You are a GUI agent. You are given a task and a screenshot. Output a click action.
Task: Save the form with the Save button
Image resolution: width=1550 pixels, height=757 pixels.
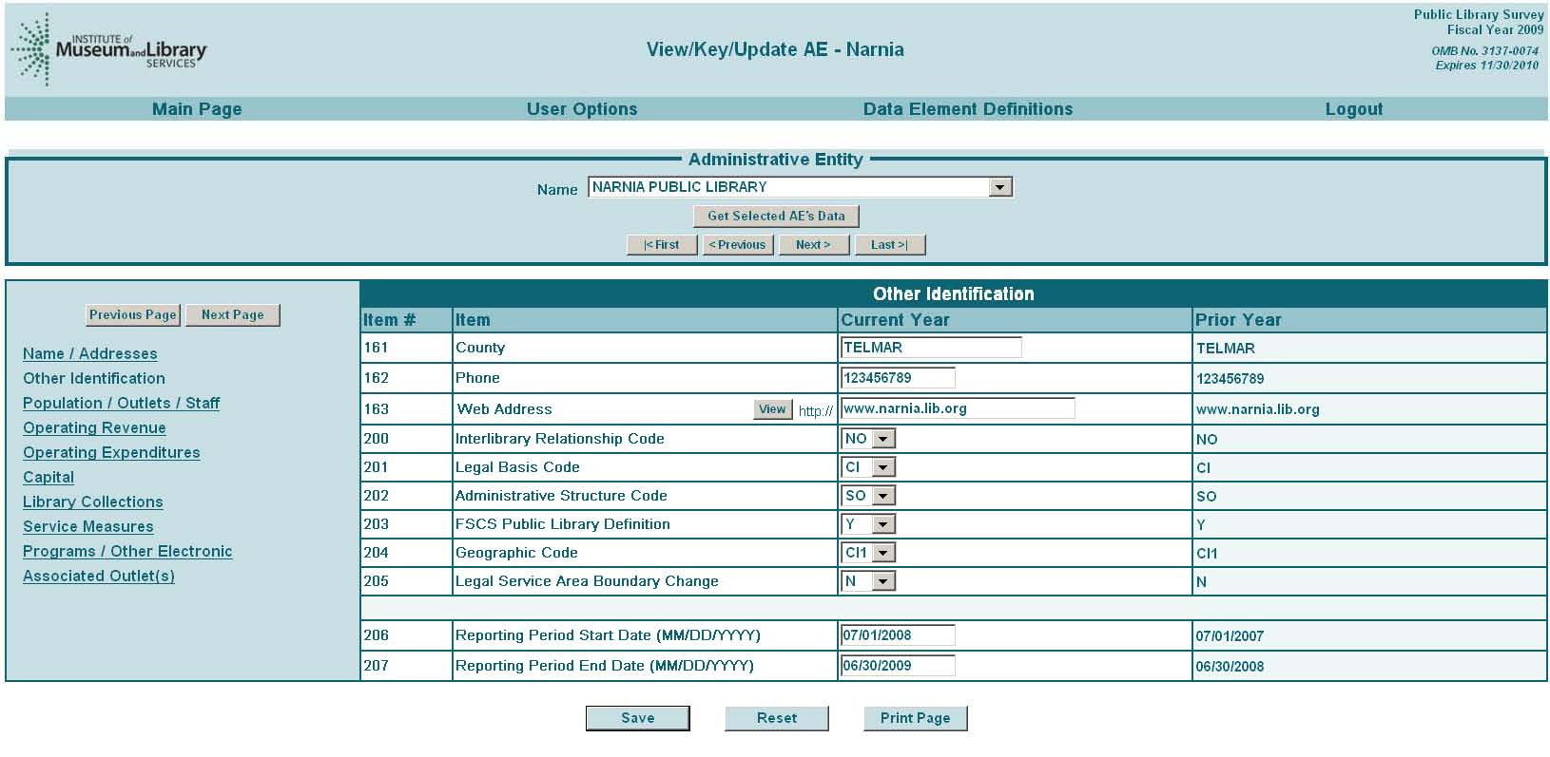(x=637, y=718)
